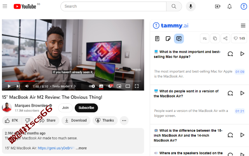Copy tammy.ai content
Screen dimensions: 249x156
click(215, 38)
